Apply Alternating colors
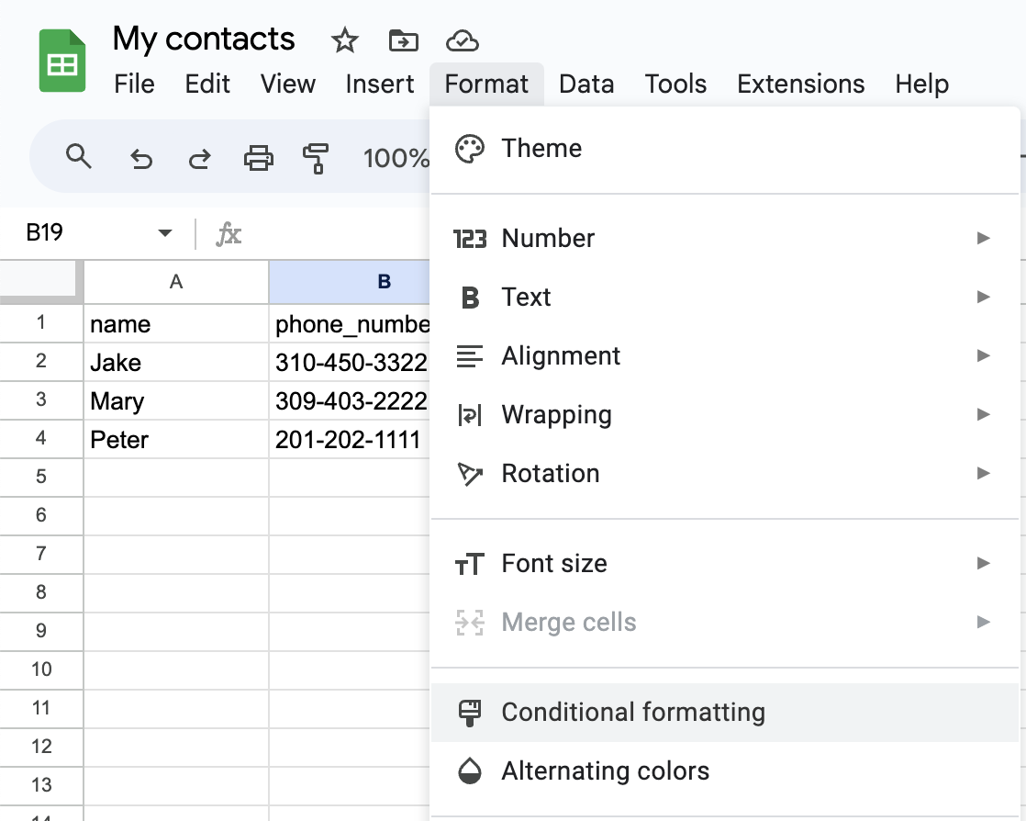This screenshot has width=1026, height=821. coord(605,770)
